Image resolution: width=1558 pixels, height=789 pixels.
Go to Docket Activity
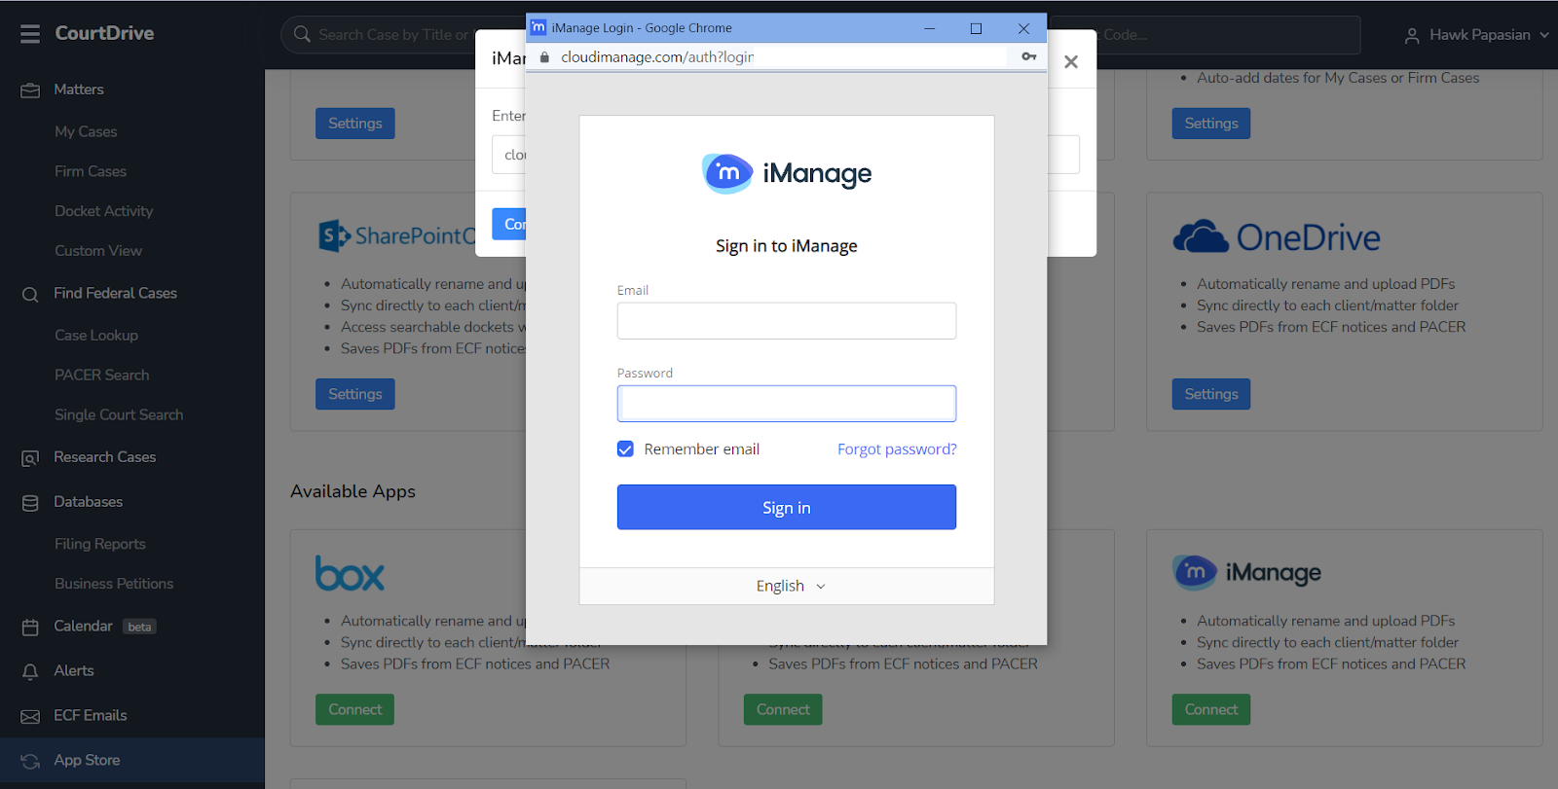[x=104, y=211]
